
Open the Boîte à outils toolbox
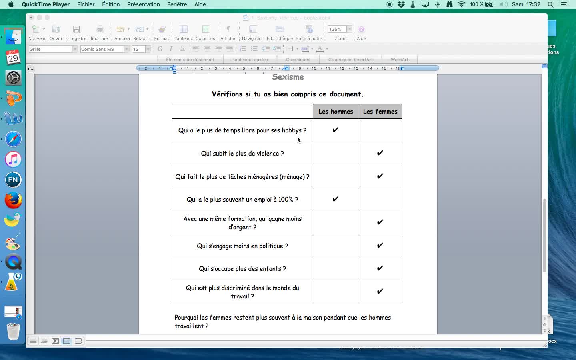[x=309, y=30]
